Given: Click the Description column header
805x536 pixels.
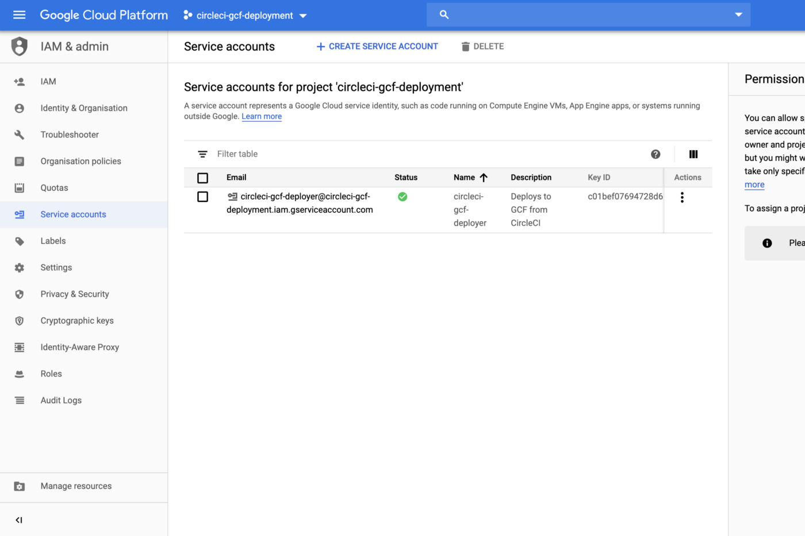Looking at the screenshot, I should (531, 178).
